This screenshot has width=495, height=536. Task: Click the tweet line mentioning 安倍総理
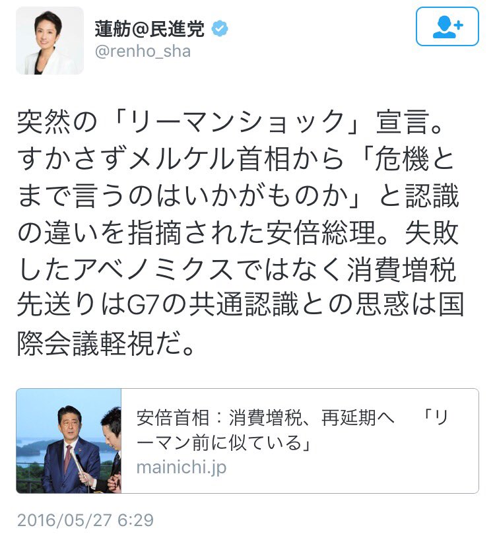238,233
